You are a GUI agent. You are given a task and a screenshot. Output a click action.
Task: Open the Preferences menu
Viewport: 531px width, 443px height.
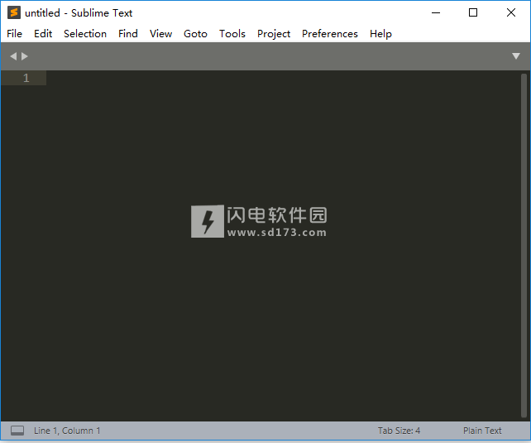click(x=330, y=34)
